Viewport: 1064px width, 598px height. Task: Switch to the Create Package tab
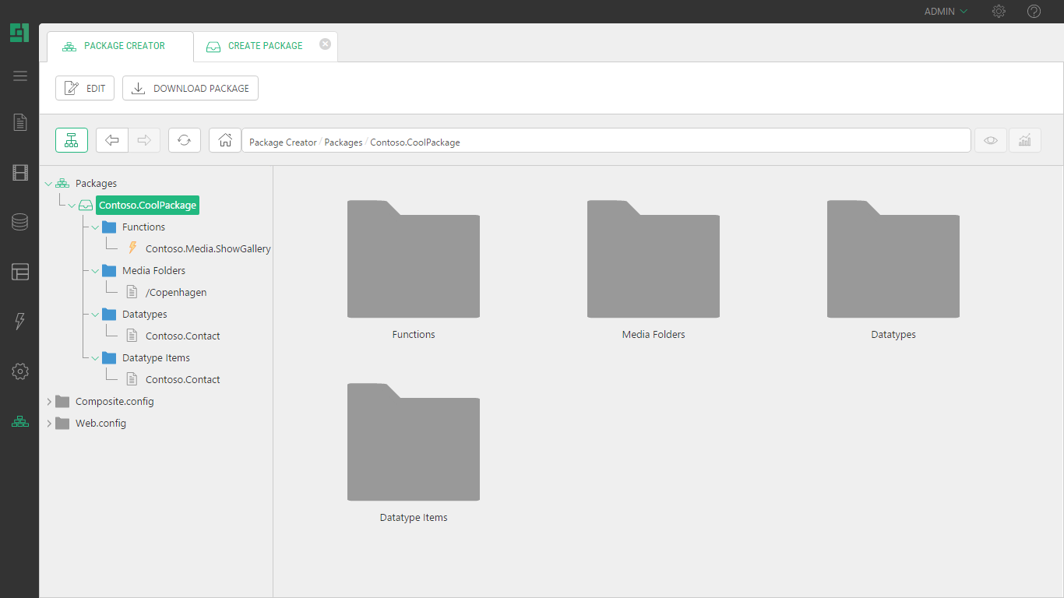tap(265, 46)
